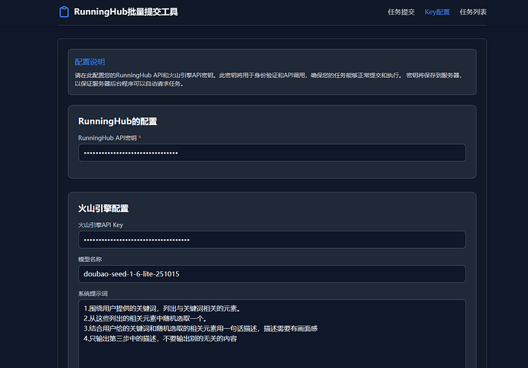Click prompt line starting 3.结合用户给的关键词

pos(200,328)
